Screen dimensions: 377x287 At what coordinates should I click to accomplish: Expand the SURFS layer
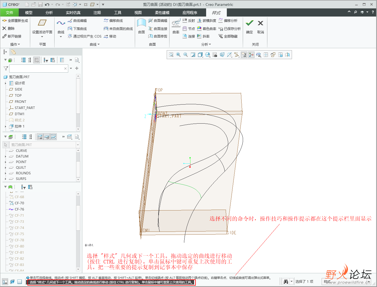[6, 179]
